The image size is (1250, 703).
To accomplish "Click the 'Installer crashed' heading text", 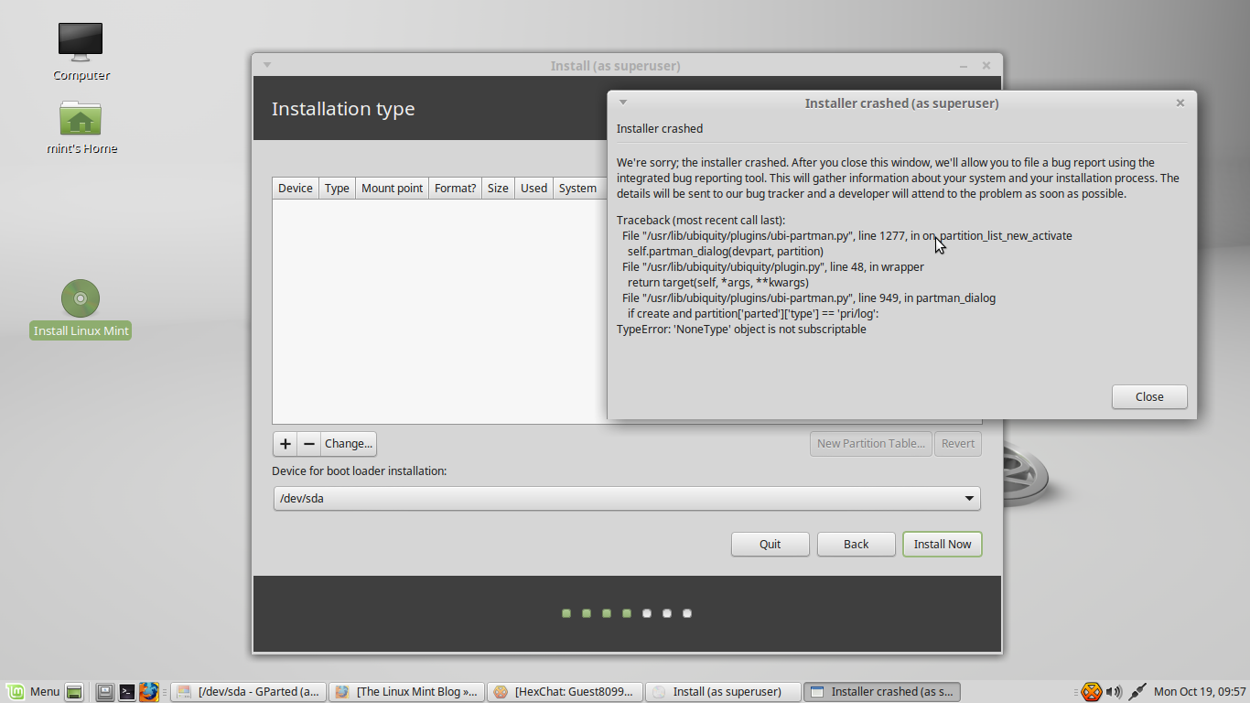I will 660,128.
